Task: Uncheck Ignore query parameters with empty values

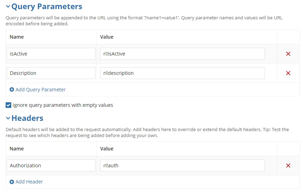Action: (8, 105)
